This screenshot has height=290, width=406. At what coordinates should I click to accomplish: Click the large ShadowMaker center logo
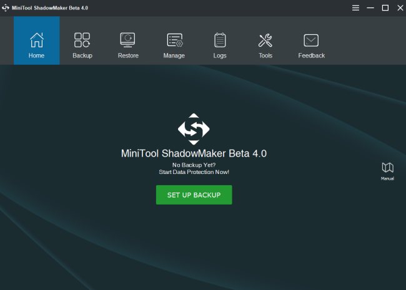tap(194, 129)
